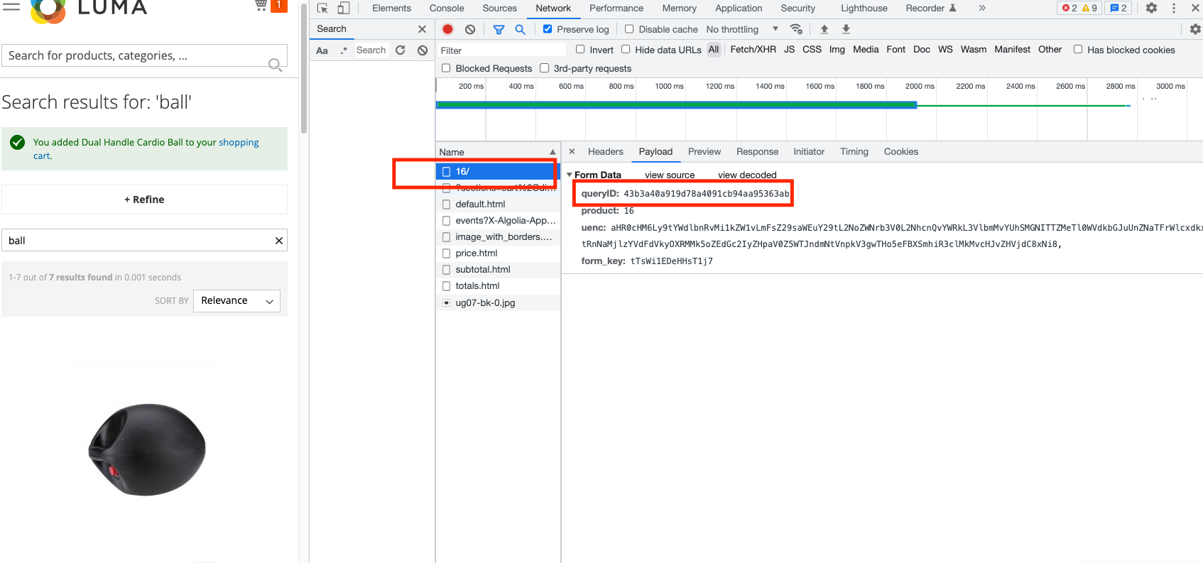
Task: Switch to Console tab
Action: click(x=447, y=8)
